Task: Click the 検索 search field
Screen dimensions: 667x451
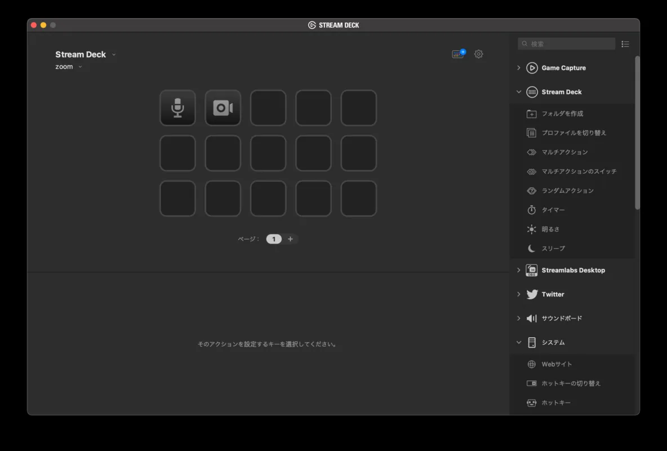Action: click(566, 43)
